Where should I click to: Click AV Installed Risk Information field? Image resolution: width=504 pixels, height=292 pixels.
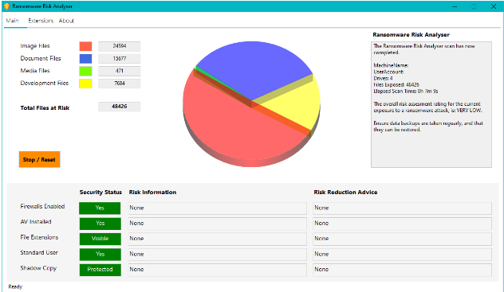[217, 224]
